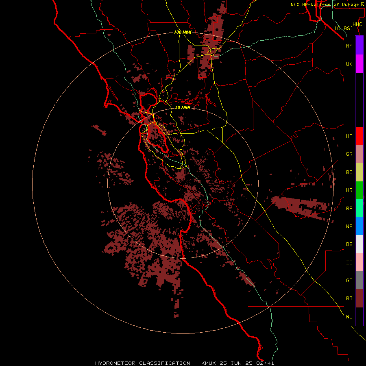This screenshot has width=366, height=366.
Task: Click the 02:41 time stamp
Action: (x=266, y=363)
